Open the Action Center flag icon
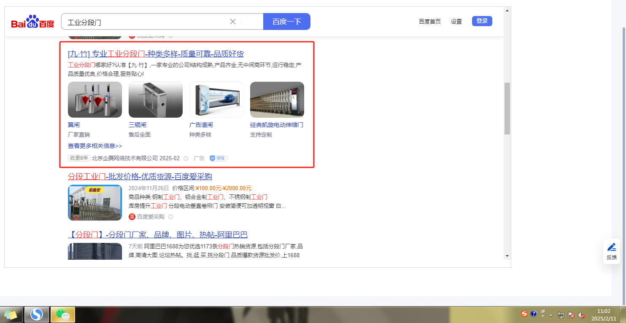The width and height of the screenshot is (626, 323). pyautogui.click(x=571, y=315)
